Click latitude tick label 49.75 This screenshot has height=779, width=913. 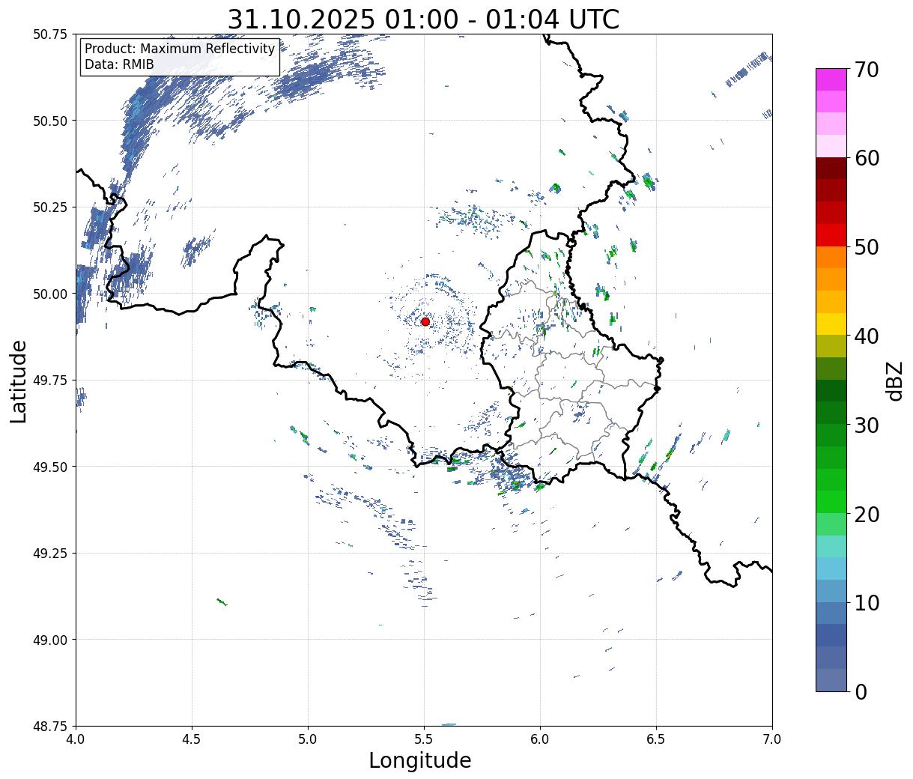click(x=50, y=381)
